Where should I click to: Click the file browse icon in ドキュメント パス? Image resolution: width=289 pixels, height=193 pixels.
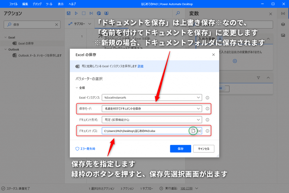click(193, 131)
